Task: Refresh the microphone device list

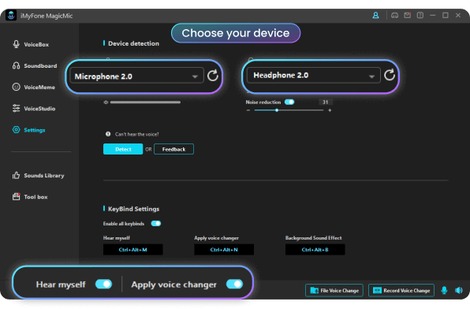Action: click(x=212, y=76)
